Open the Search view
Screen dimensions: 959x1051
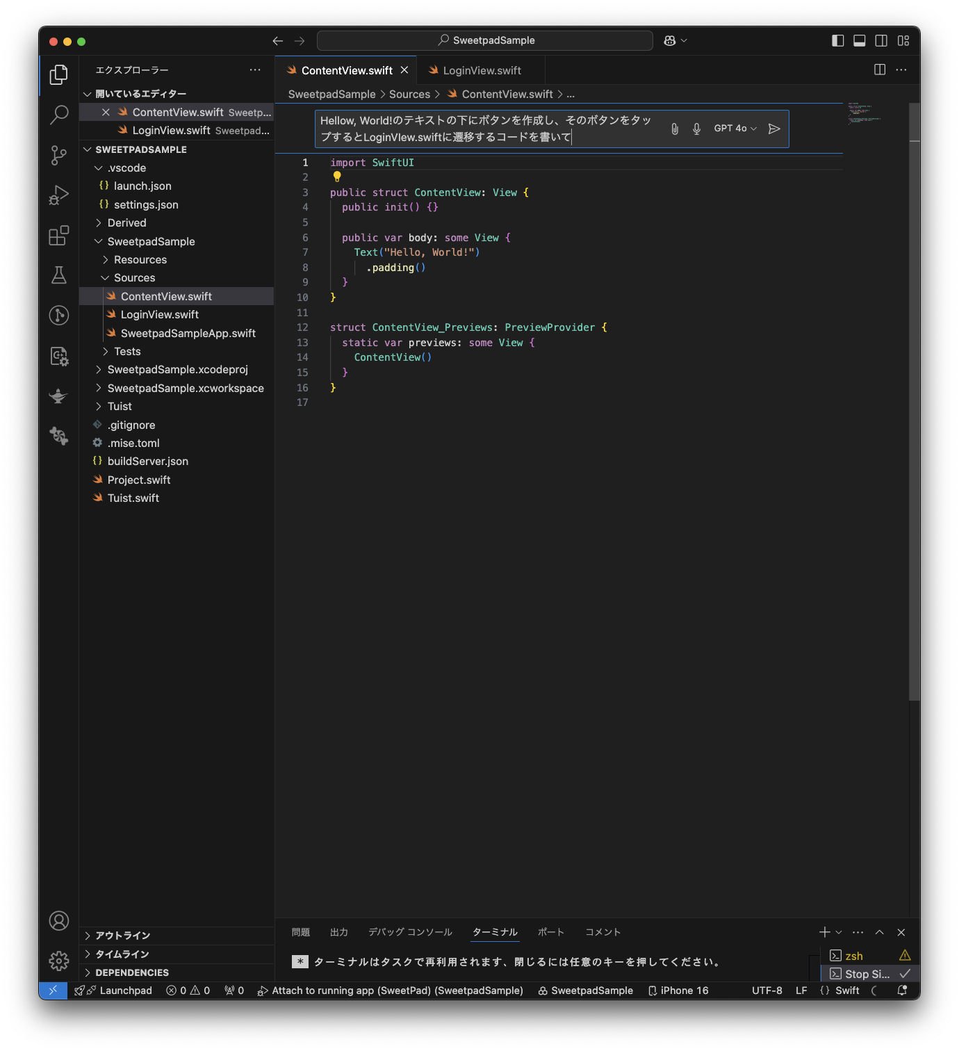coord(58,116)
